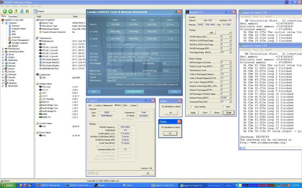Select the Overclock page in the tree
302x188 pixels.
16,37
